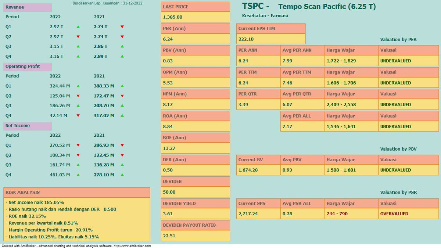This screenshot has height=248, width=441.
Task: Click the green arrow beside 388.33 M
Action: point(122,86)
